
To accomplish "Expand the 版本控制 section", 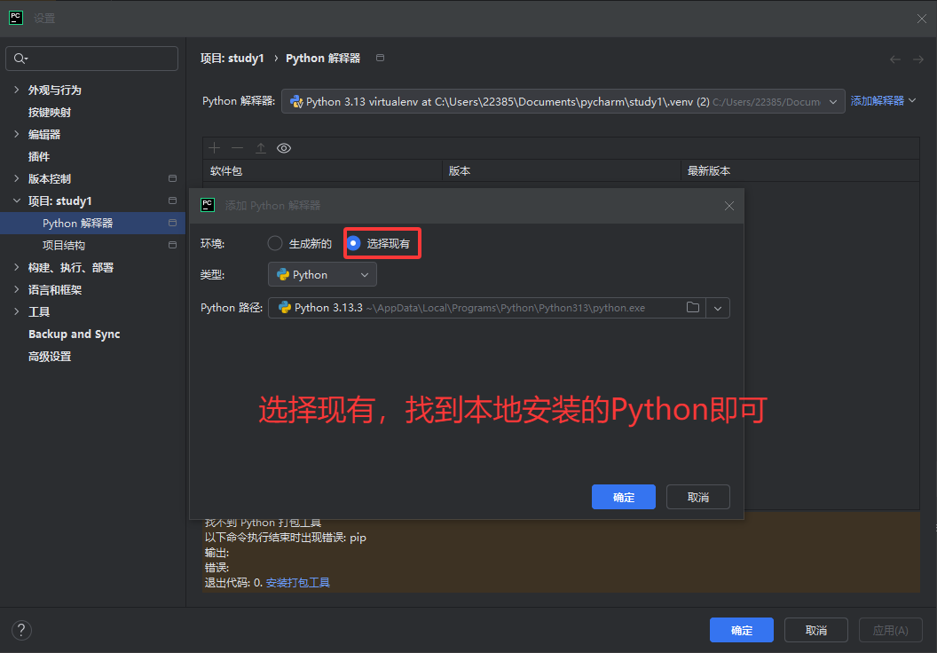I will pyautogui.click(x=16, y=178).
